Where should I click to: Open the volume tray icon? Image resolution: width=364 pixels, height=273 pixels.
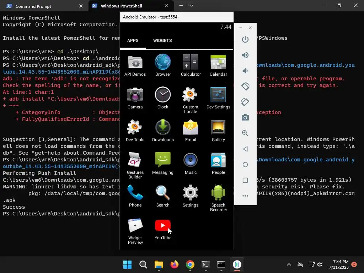click(320, 264)
